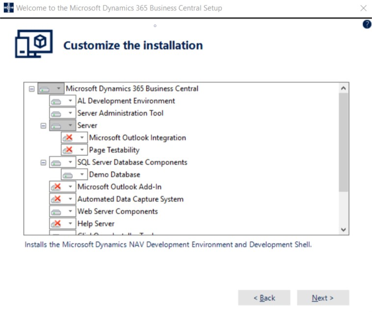
Task: Close the Business Central Setup window
Action: (363, 8)
